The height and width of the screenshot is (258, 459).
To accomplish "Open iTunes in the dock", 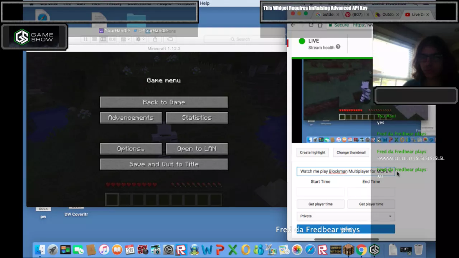I will pos(104,250).
